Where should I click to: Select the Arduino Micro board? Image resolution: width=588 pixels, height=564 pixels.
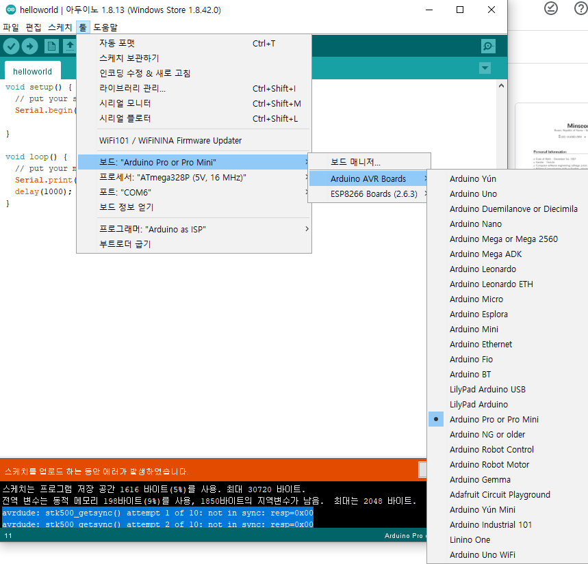point(508,299)
